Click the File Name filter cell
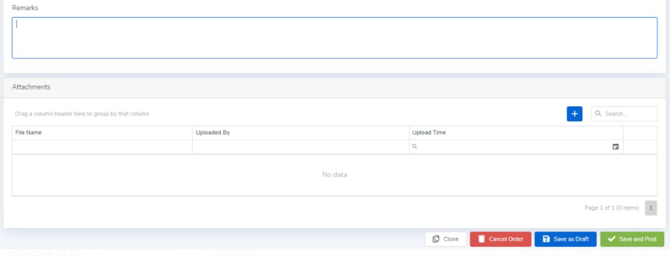Image resolution: width=670 pixels, height=257 pixels. pyautogui.click(x=102, y=147)
